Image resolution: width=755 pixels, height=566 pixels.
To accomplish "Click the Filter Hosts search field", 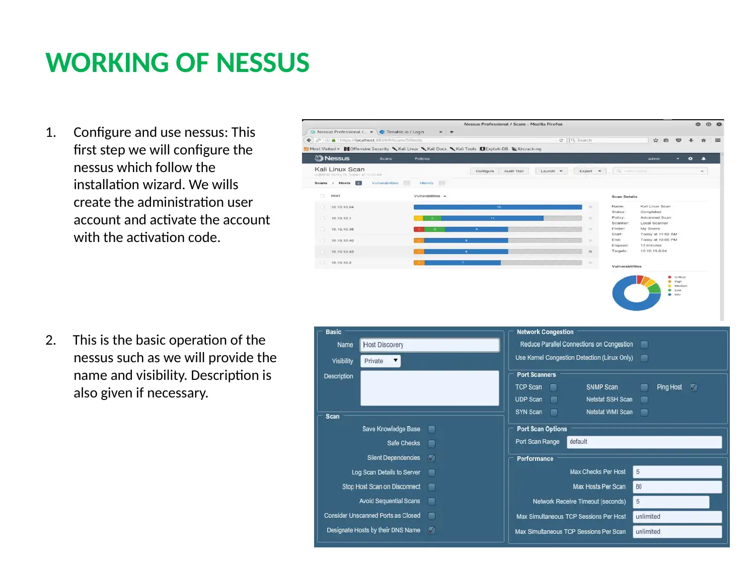I will [x=660, y=171].
